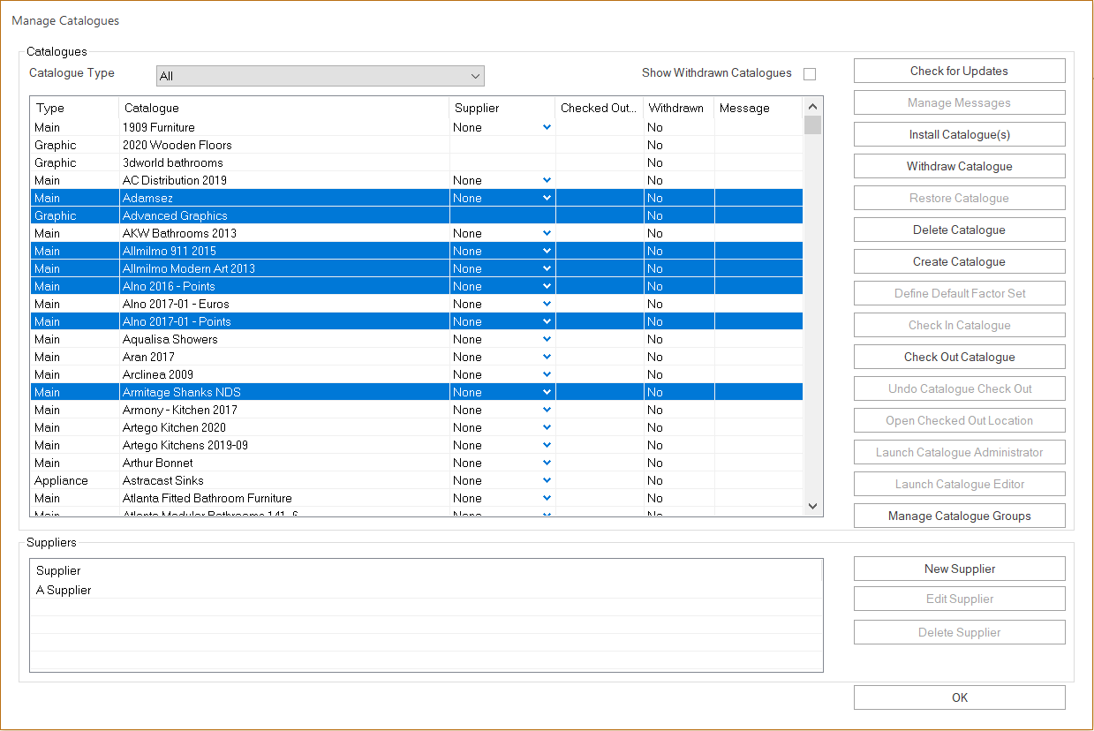The width and height of the screenshot is (1094, 731).
Task: Enable Show Withdrawn Catalogues checkbox
Action: click(809, 74)
